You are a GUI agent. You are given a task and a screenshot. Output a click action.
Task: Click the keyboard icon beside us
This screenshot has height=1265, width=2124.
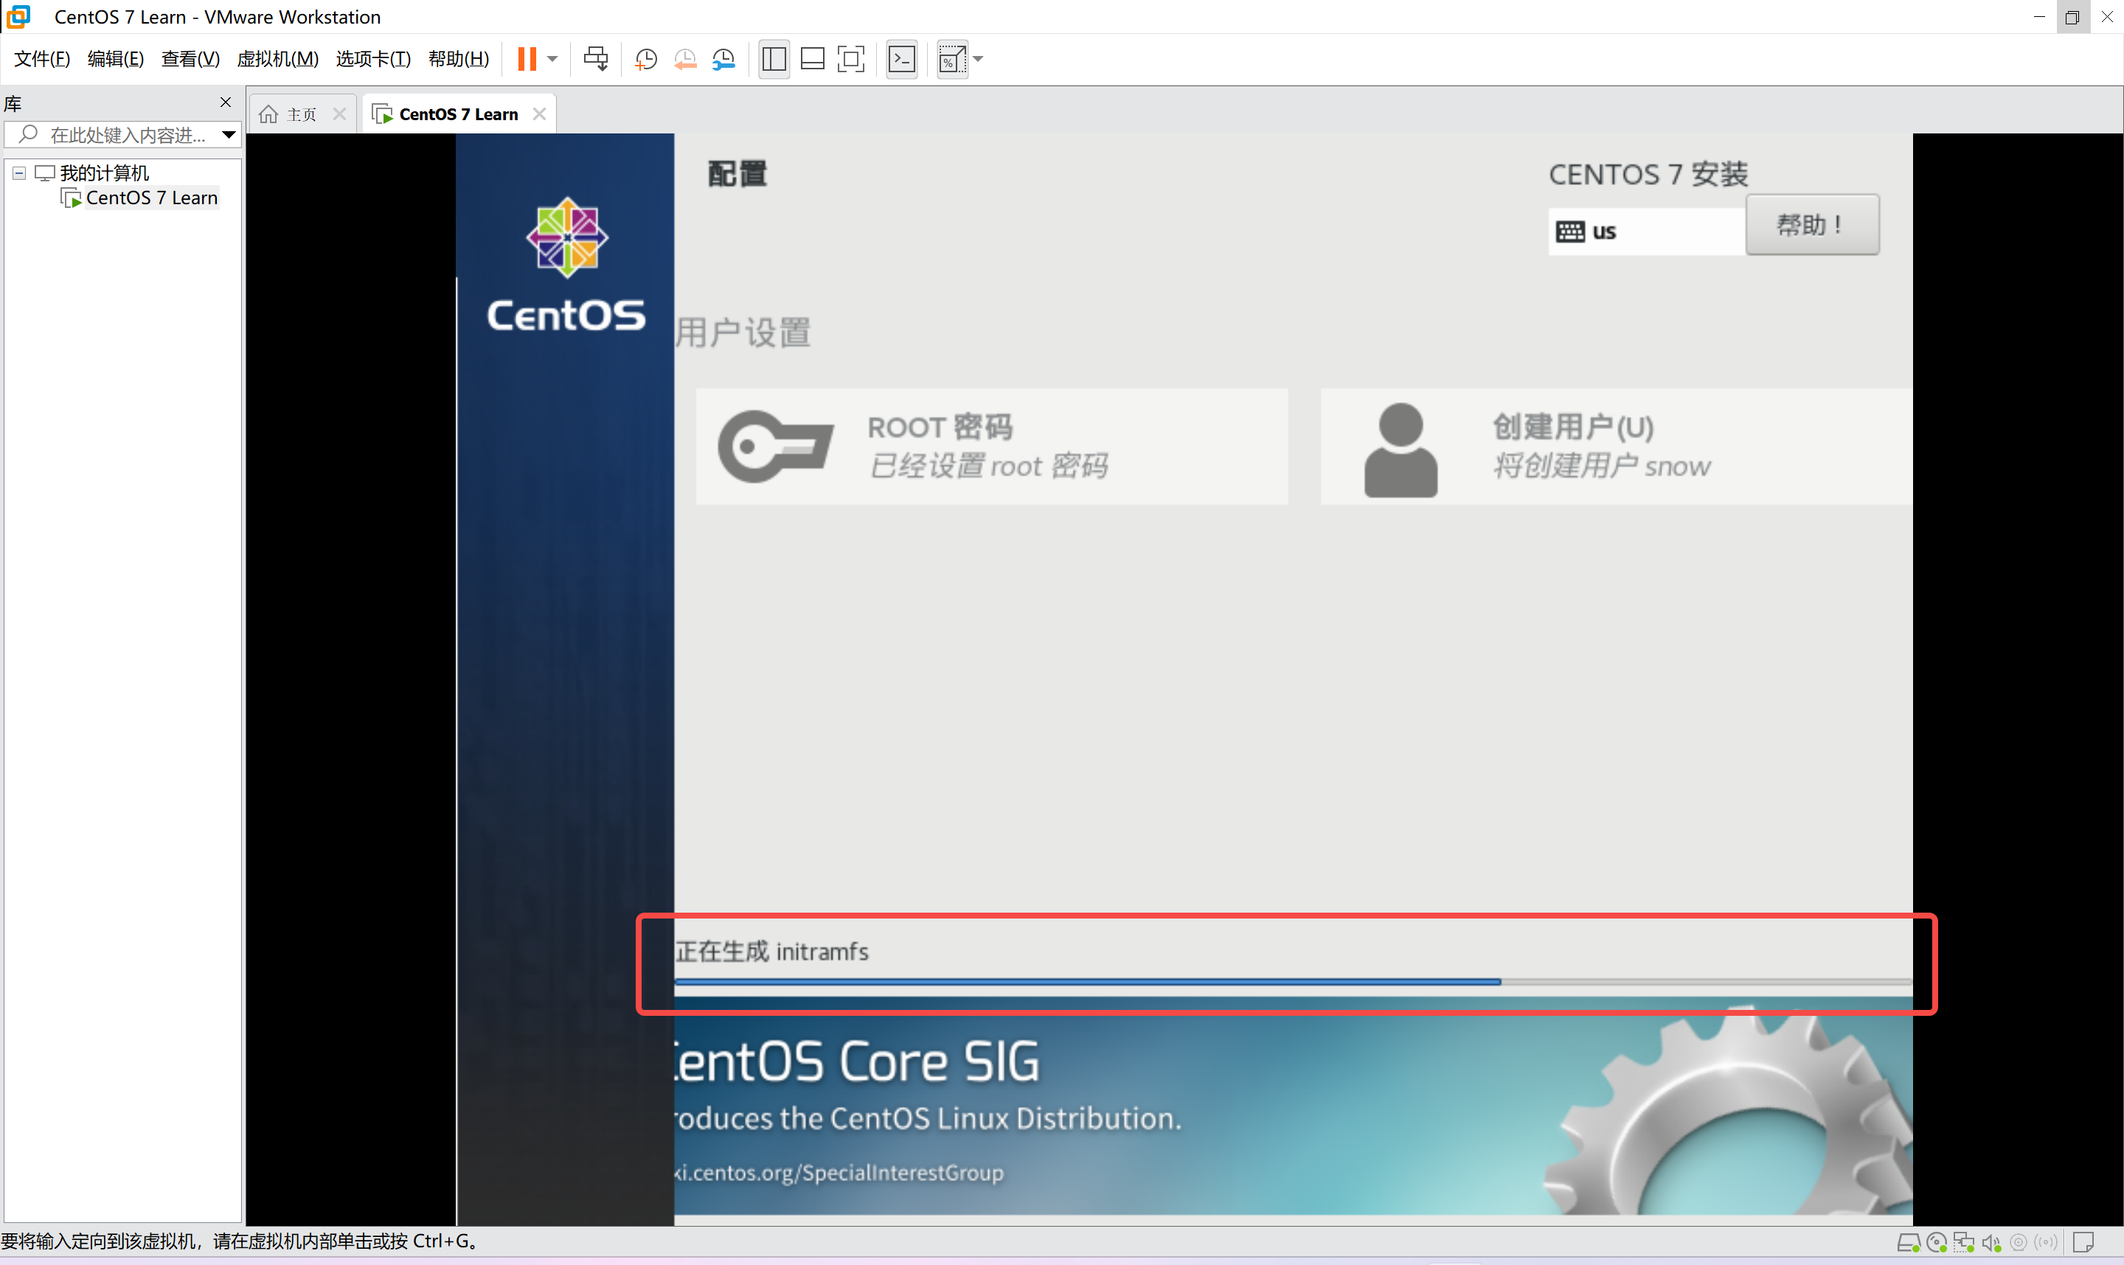[1569, 232]
